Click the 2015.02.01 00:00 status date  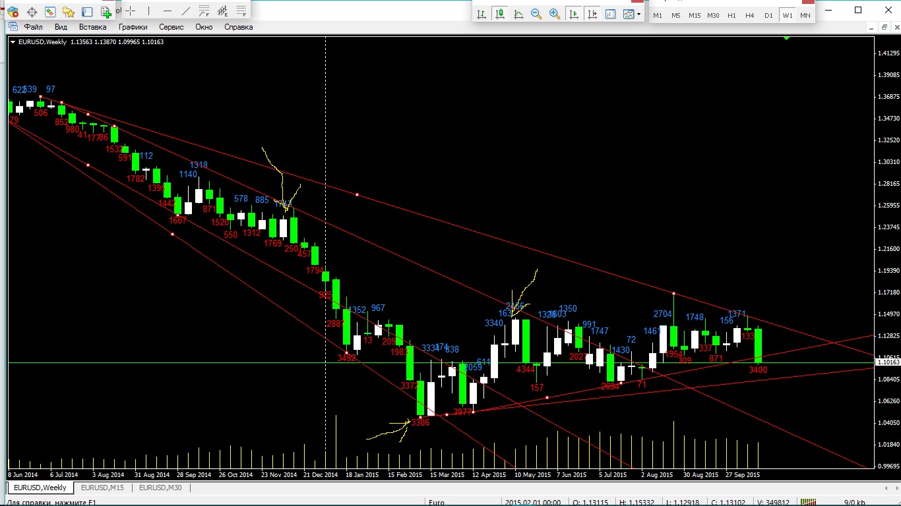(x=533, y=502)
